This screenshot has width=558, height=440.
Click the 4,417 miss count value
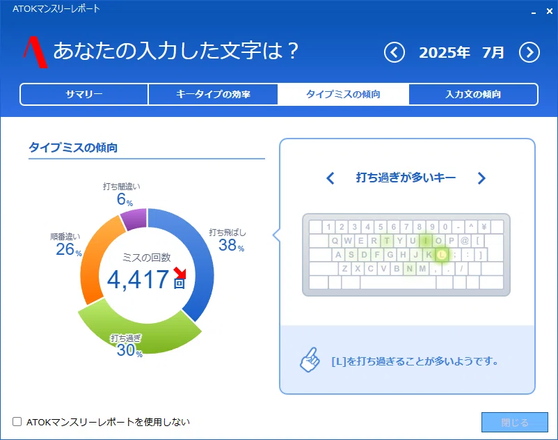click(138, 279)
